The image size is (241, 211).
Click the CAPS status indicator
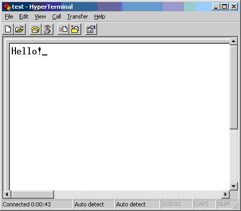204,204
